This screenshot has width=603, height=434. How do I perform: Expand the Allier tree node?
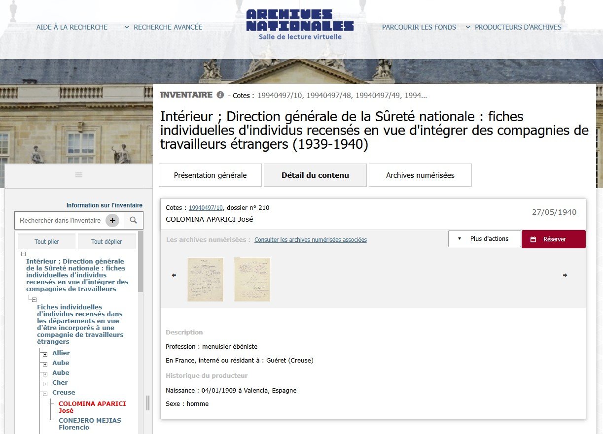tap(45, 354)
